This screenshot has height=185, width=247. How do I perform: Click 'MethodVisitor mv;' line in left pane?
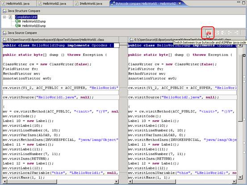point(21,74)
